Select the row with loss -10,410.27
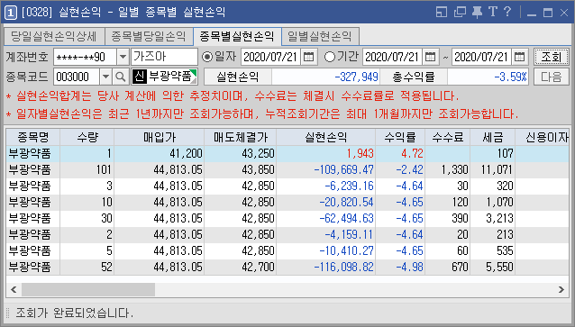Viewport: 575px width, 327px height. (287, 250)
